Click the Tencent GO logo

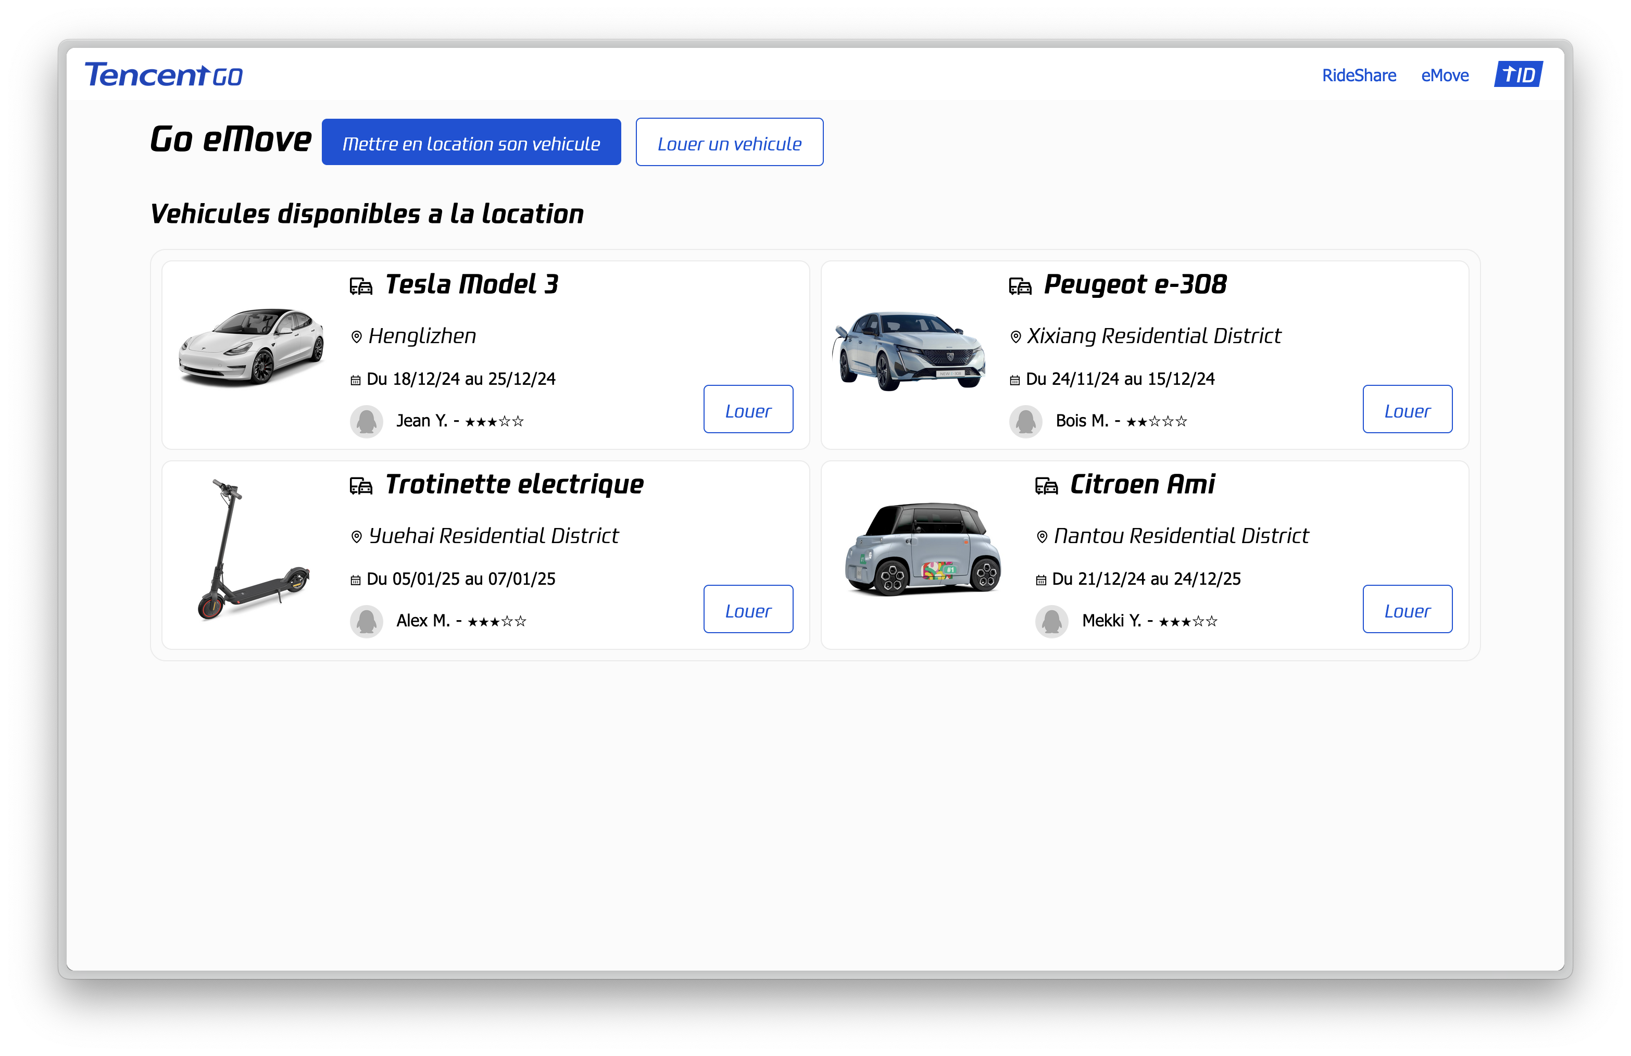point(163,74)
